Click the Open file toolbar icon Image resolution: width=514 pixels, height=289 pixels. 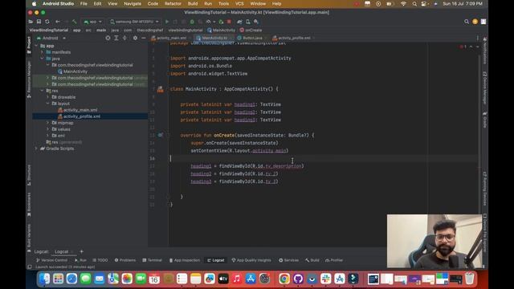click(31, 22)
